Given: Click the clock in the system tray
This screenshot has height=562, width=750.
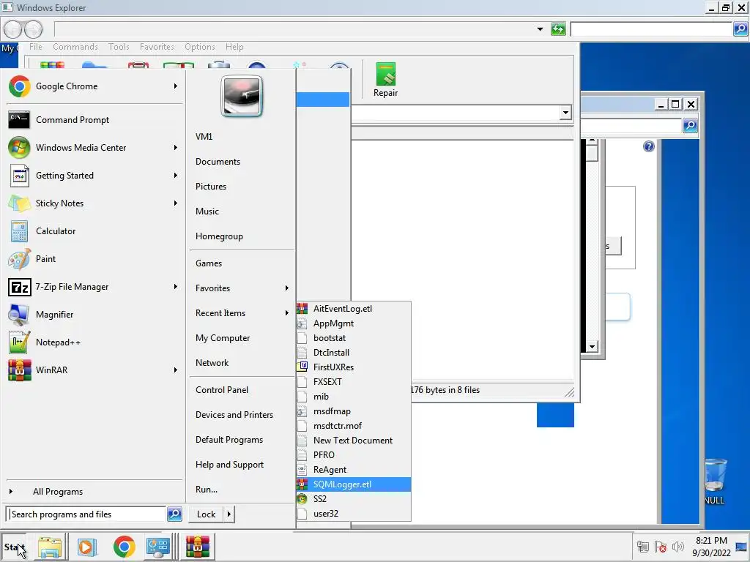Looking at the screenshot, I should [711, 547].
